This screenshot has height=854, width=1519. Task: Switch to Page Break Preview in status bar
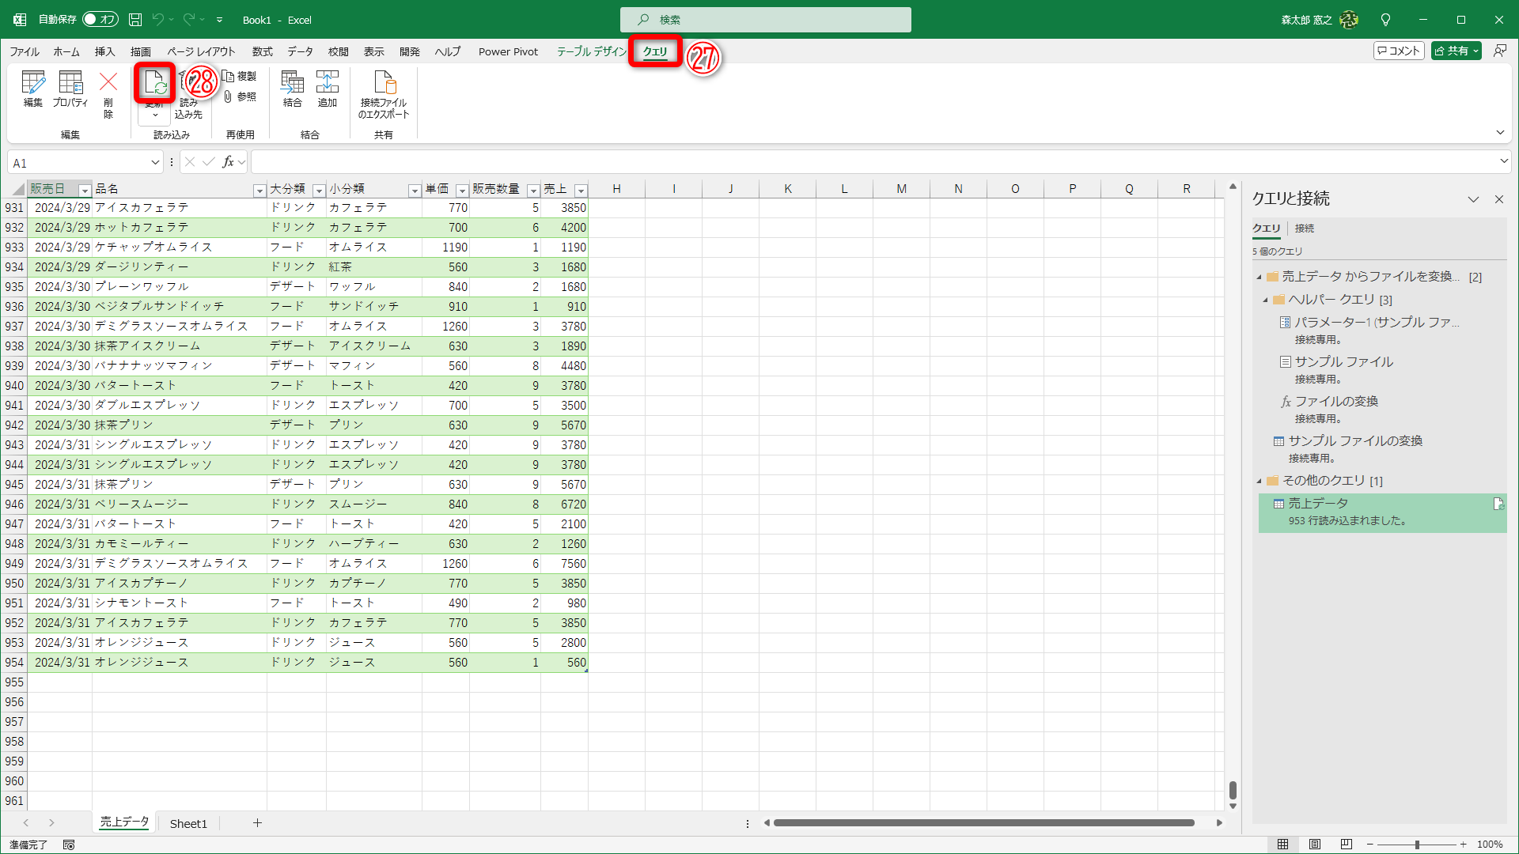pos(1347,845)
